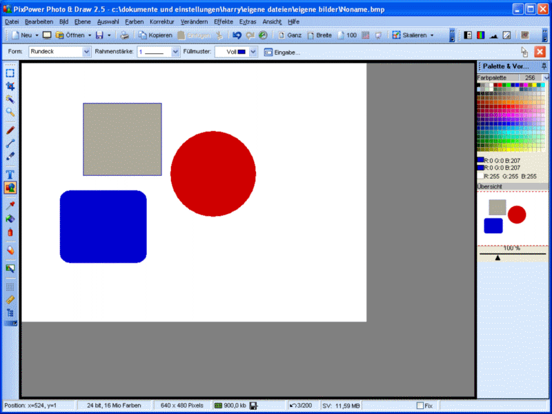Expand the Öffnen dropdown arrow

click(90, 36)
